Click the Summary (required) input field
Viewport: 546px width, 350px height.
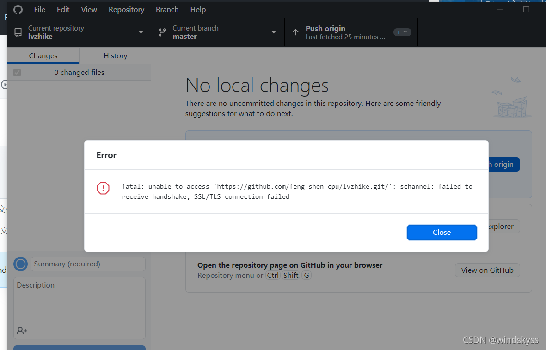[87, 264]
